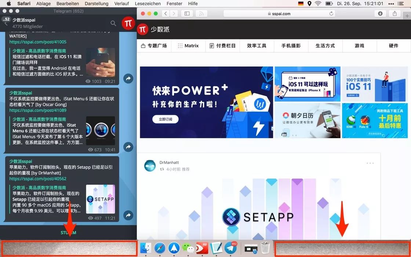Open link sspai.com/post/41005 in Telegram
Viewport: 411px width, 257px height.
[x=38, y=42]
